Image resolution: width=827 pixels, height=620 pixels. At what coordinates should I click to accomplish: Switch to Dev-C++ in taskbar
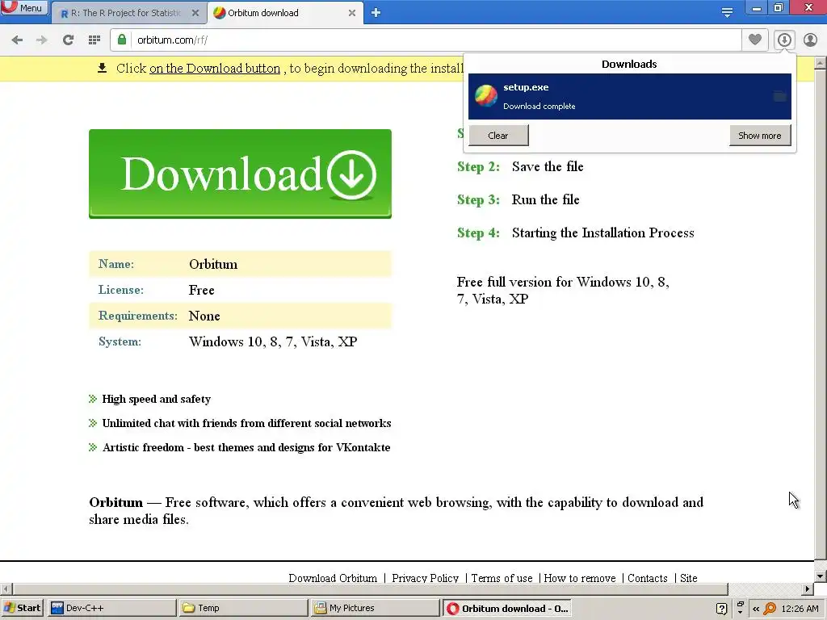[112, 608]
